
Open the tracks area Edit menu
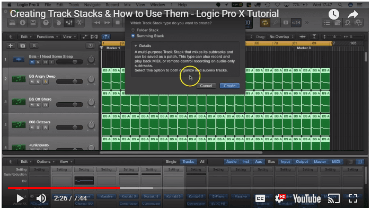tap(26, 36)
